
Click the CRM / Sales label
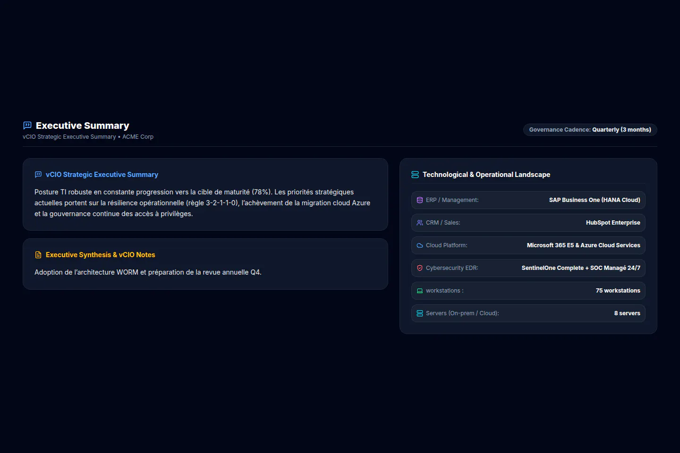click(443, 223)
